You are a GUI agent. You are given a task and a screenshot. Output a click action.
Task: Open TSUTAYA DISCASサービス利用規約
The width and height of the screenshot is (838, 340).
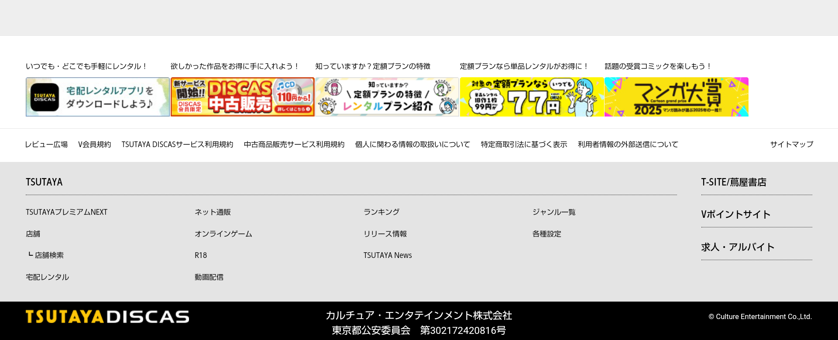[177, 144]
